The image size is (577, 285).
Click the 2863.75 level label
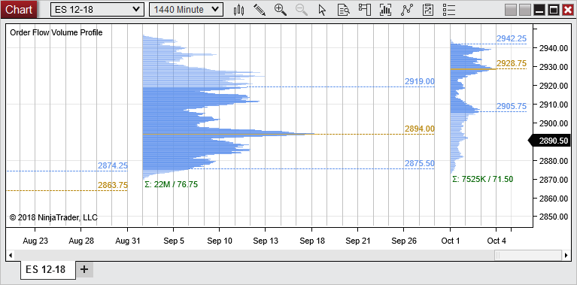tap(113, 185)
